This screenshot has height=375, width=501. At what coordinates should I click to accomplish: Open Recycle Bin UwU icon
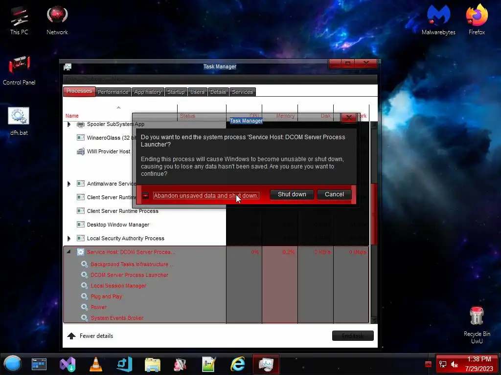(x=477, y=325)
